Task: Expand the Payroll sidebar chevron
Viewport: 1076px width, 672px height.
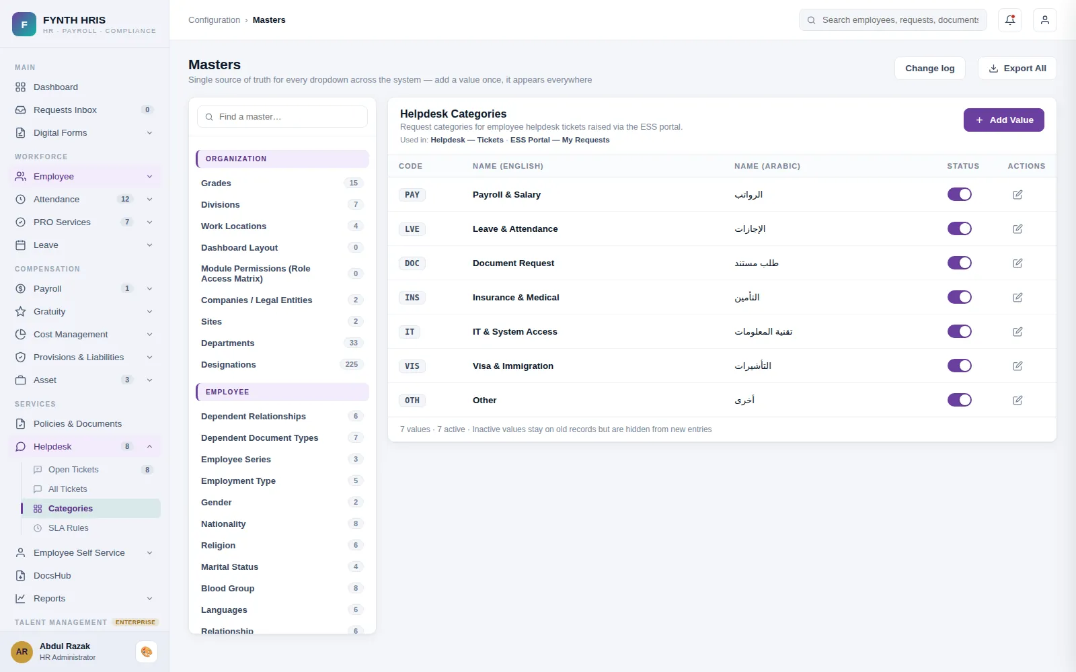Action: pyautogui.click(x=149, y=288)
